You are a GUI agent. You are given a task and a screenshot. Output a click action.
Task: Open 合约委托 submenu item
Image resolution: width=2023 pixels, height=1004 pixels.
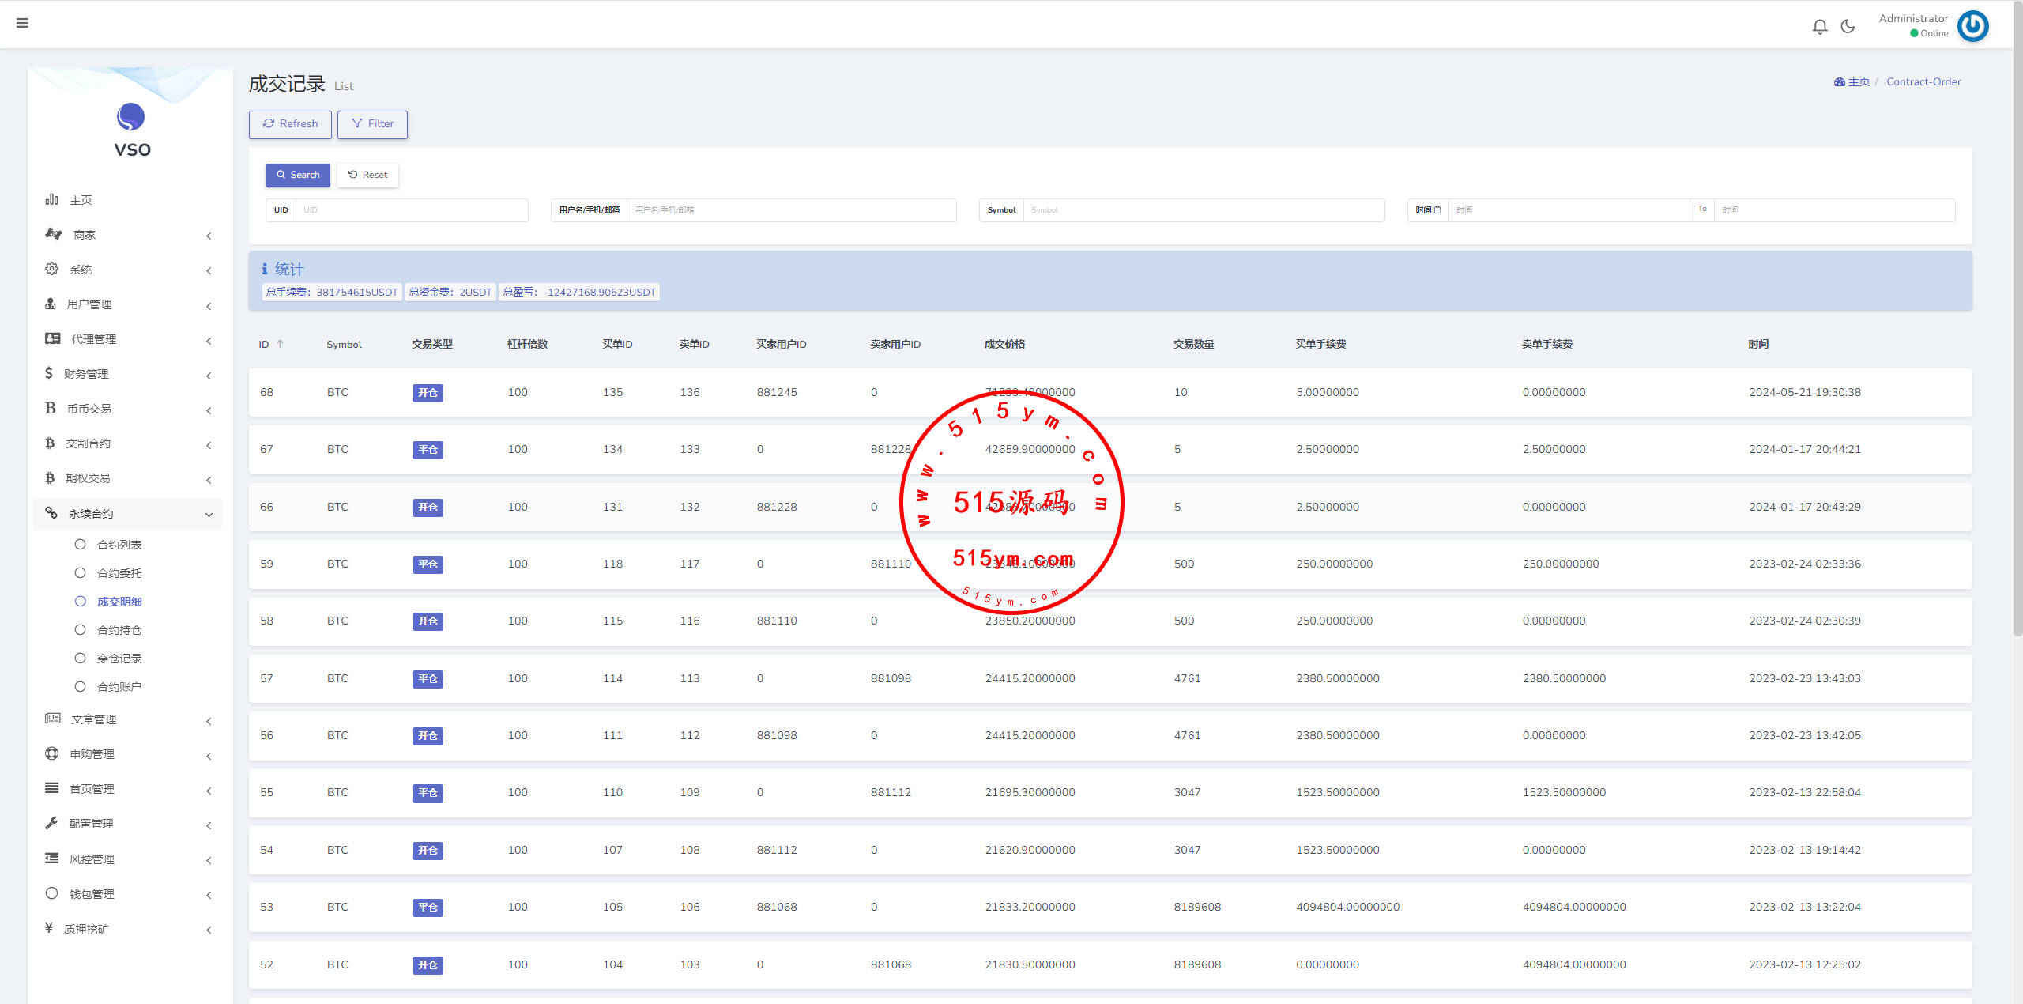coord(119,573)
